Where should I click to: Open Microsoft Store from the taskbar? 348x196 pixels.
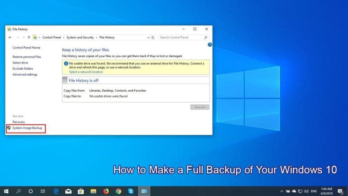point(81,191)
